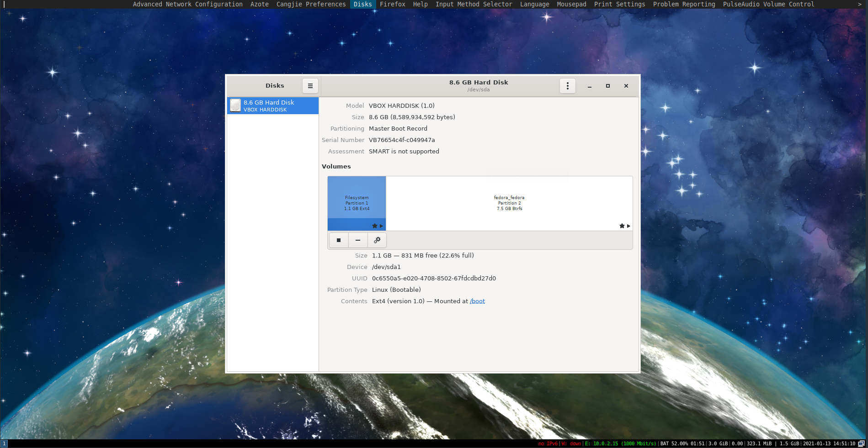This screenshot has width=868, height=448.
Task: Click BAT 52.00% battery status entry
Action: [x=682, y=443]
